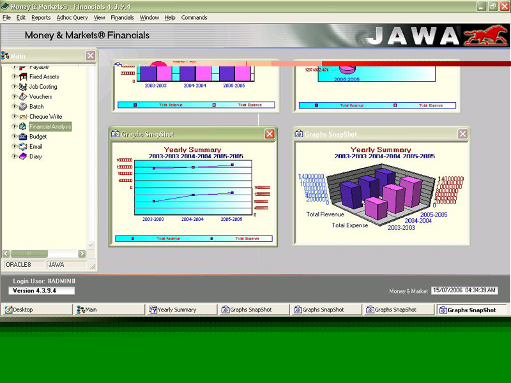The image size is (511, 383).
Task: Expand the Job Costing tree node
Action: [14, 87]
